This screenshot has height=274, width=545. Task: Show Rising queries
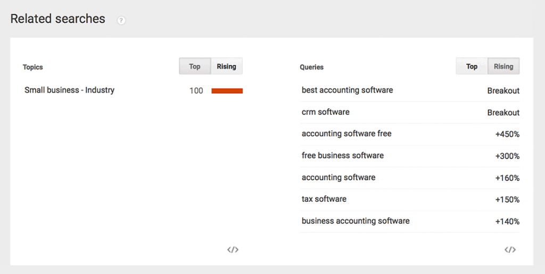click(503, 67)
